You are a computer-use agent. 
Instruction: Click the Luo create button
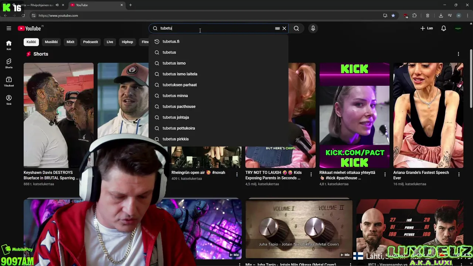426,28
